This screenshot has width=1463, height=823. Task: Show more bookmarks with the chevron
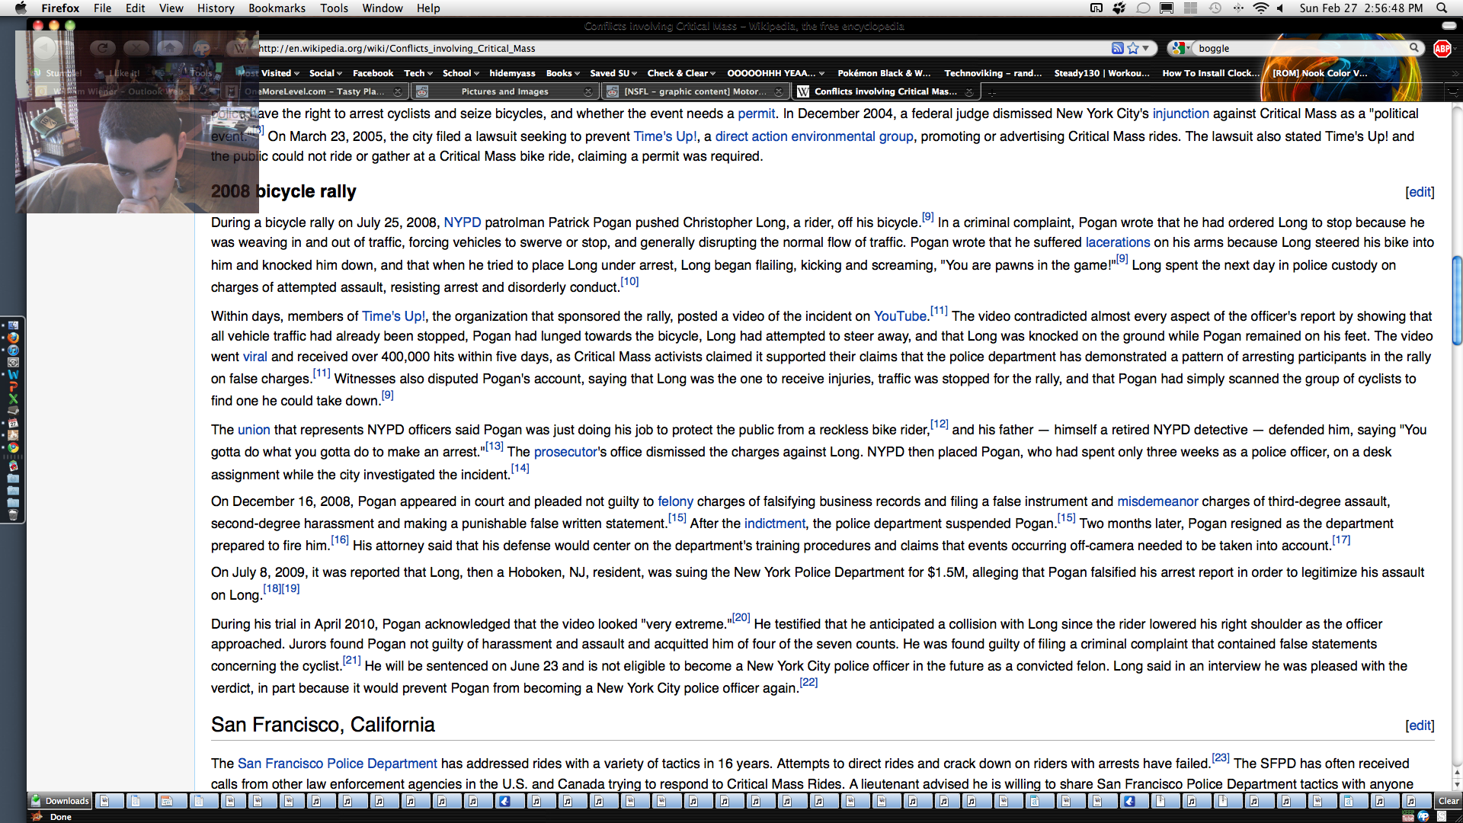pos(1455,74)
